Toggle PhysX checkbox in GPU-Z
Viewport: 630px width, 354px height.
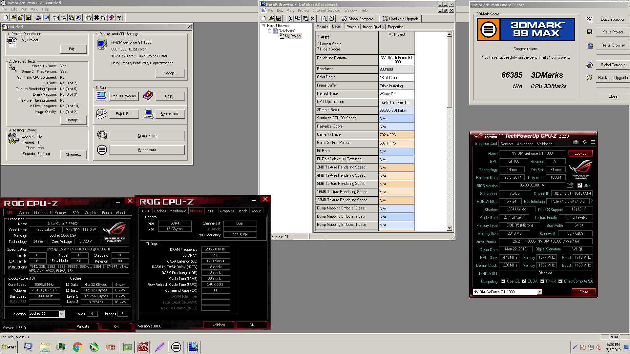coord(542,281)
